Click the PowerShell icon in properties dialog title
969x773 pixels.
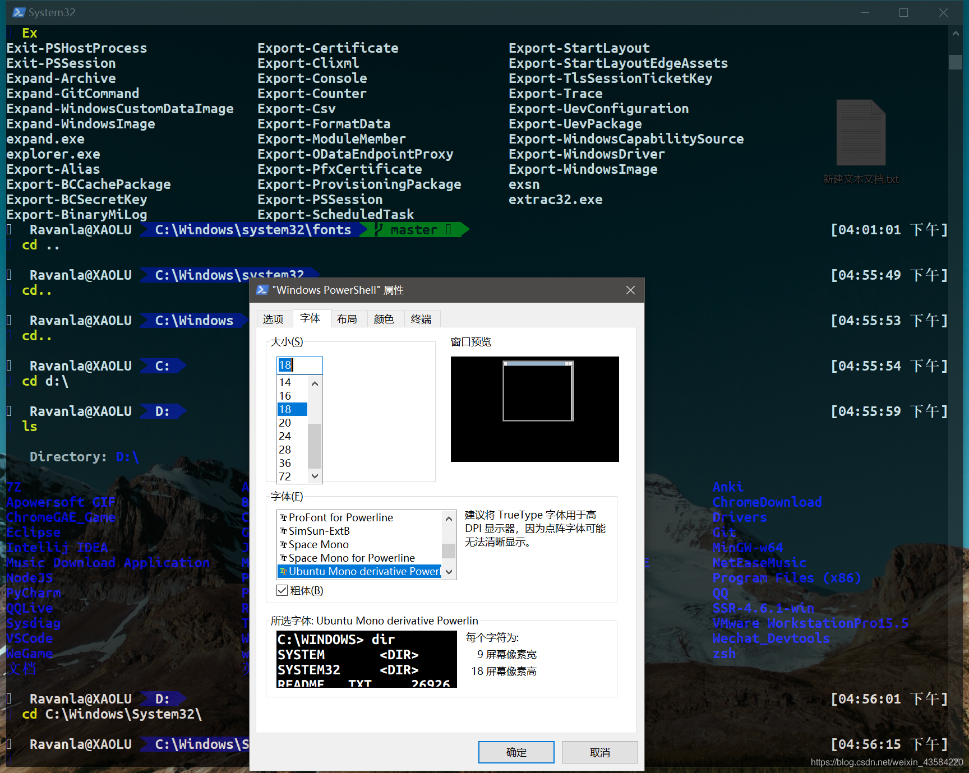tap(262, 290)
